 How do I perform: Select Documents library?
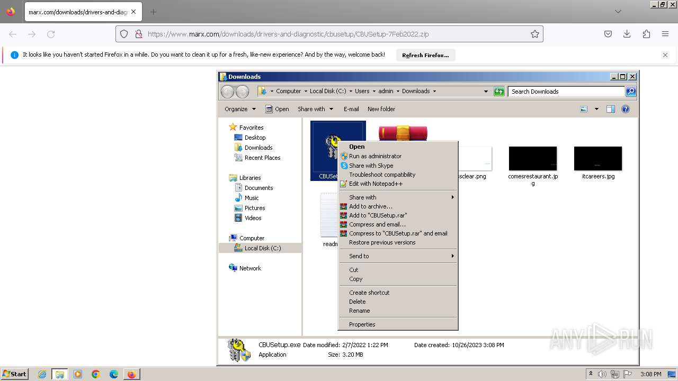coord(254,188)
